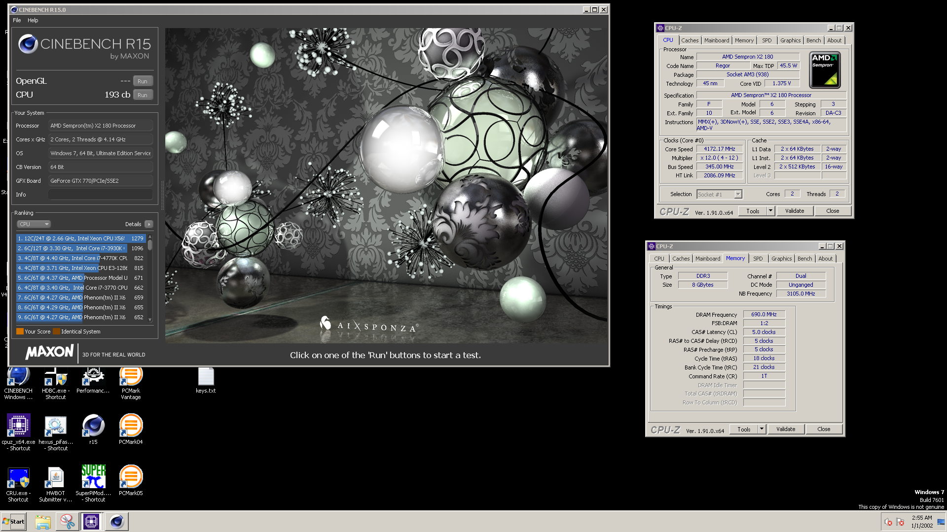Select ranking entry Intel Core i7-3770

pos(80,288)
